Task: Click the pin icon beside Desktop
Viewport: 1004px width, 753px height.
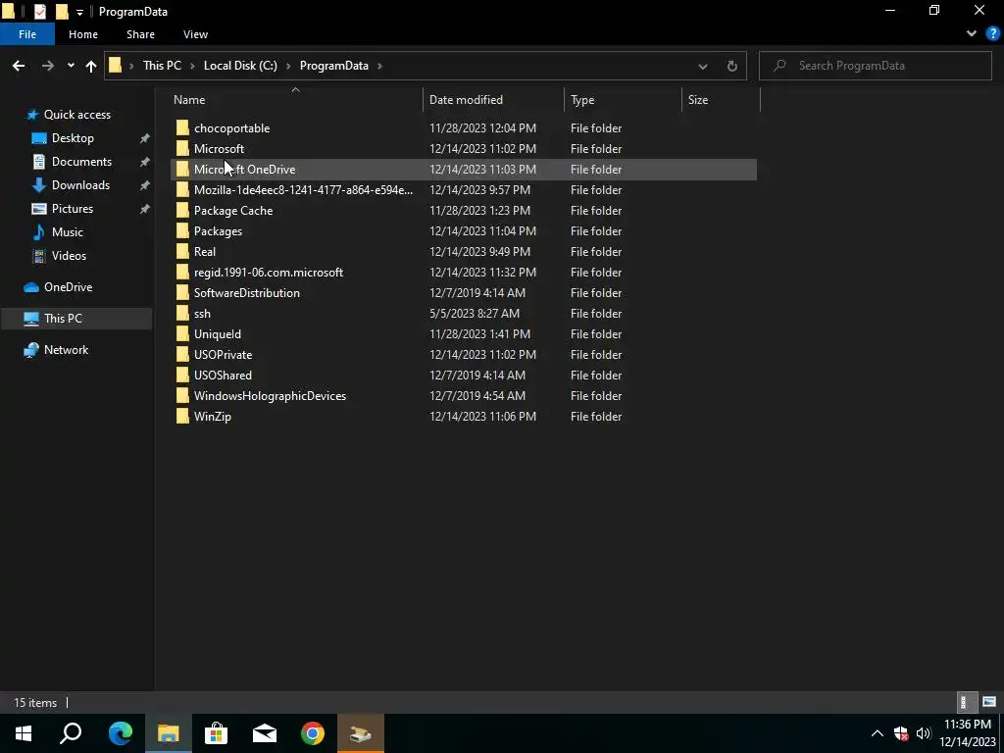Action: pyautogui.click(x=145, y=138)
